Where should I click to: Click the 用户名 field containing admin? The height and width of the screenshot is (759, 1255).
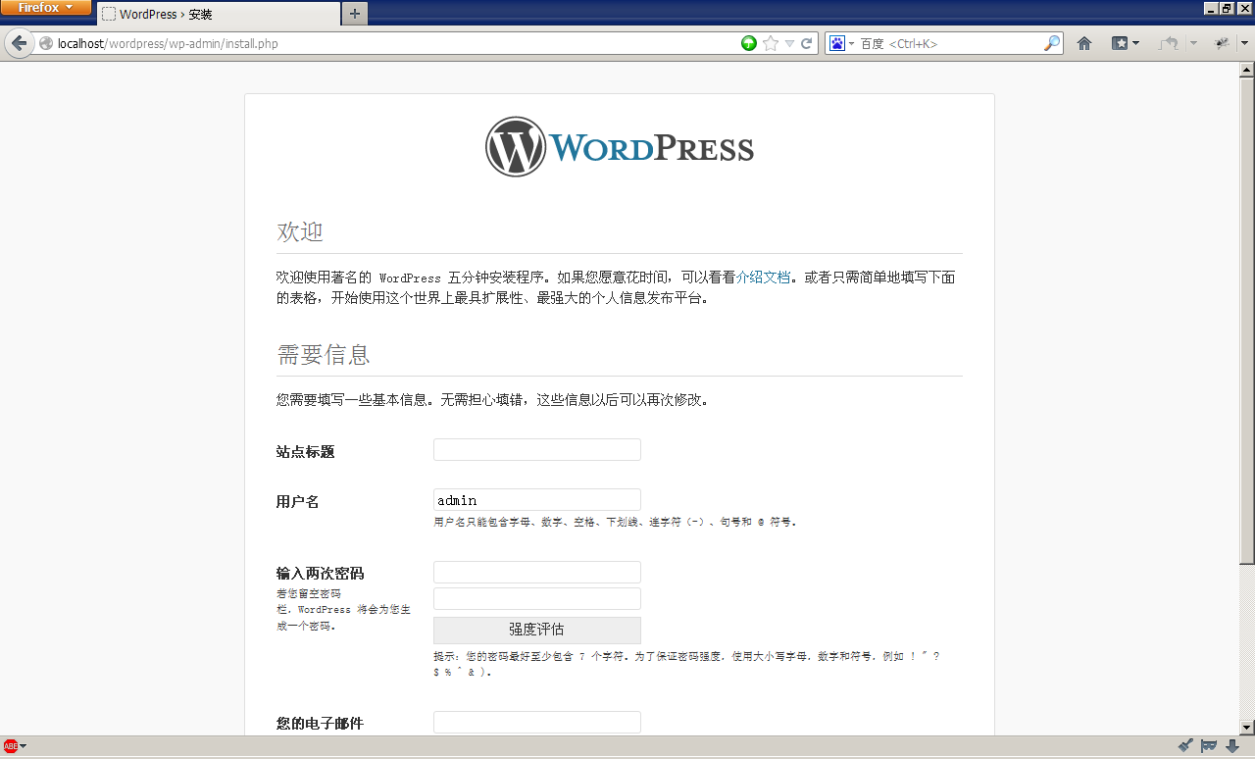point(537,500)
